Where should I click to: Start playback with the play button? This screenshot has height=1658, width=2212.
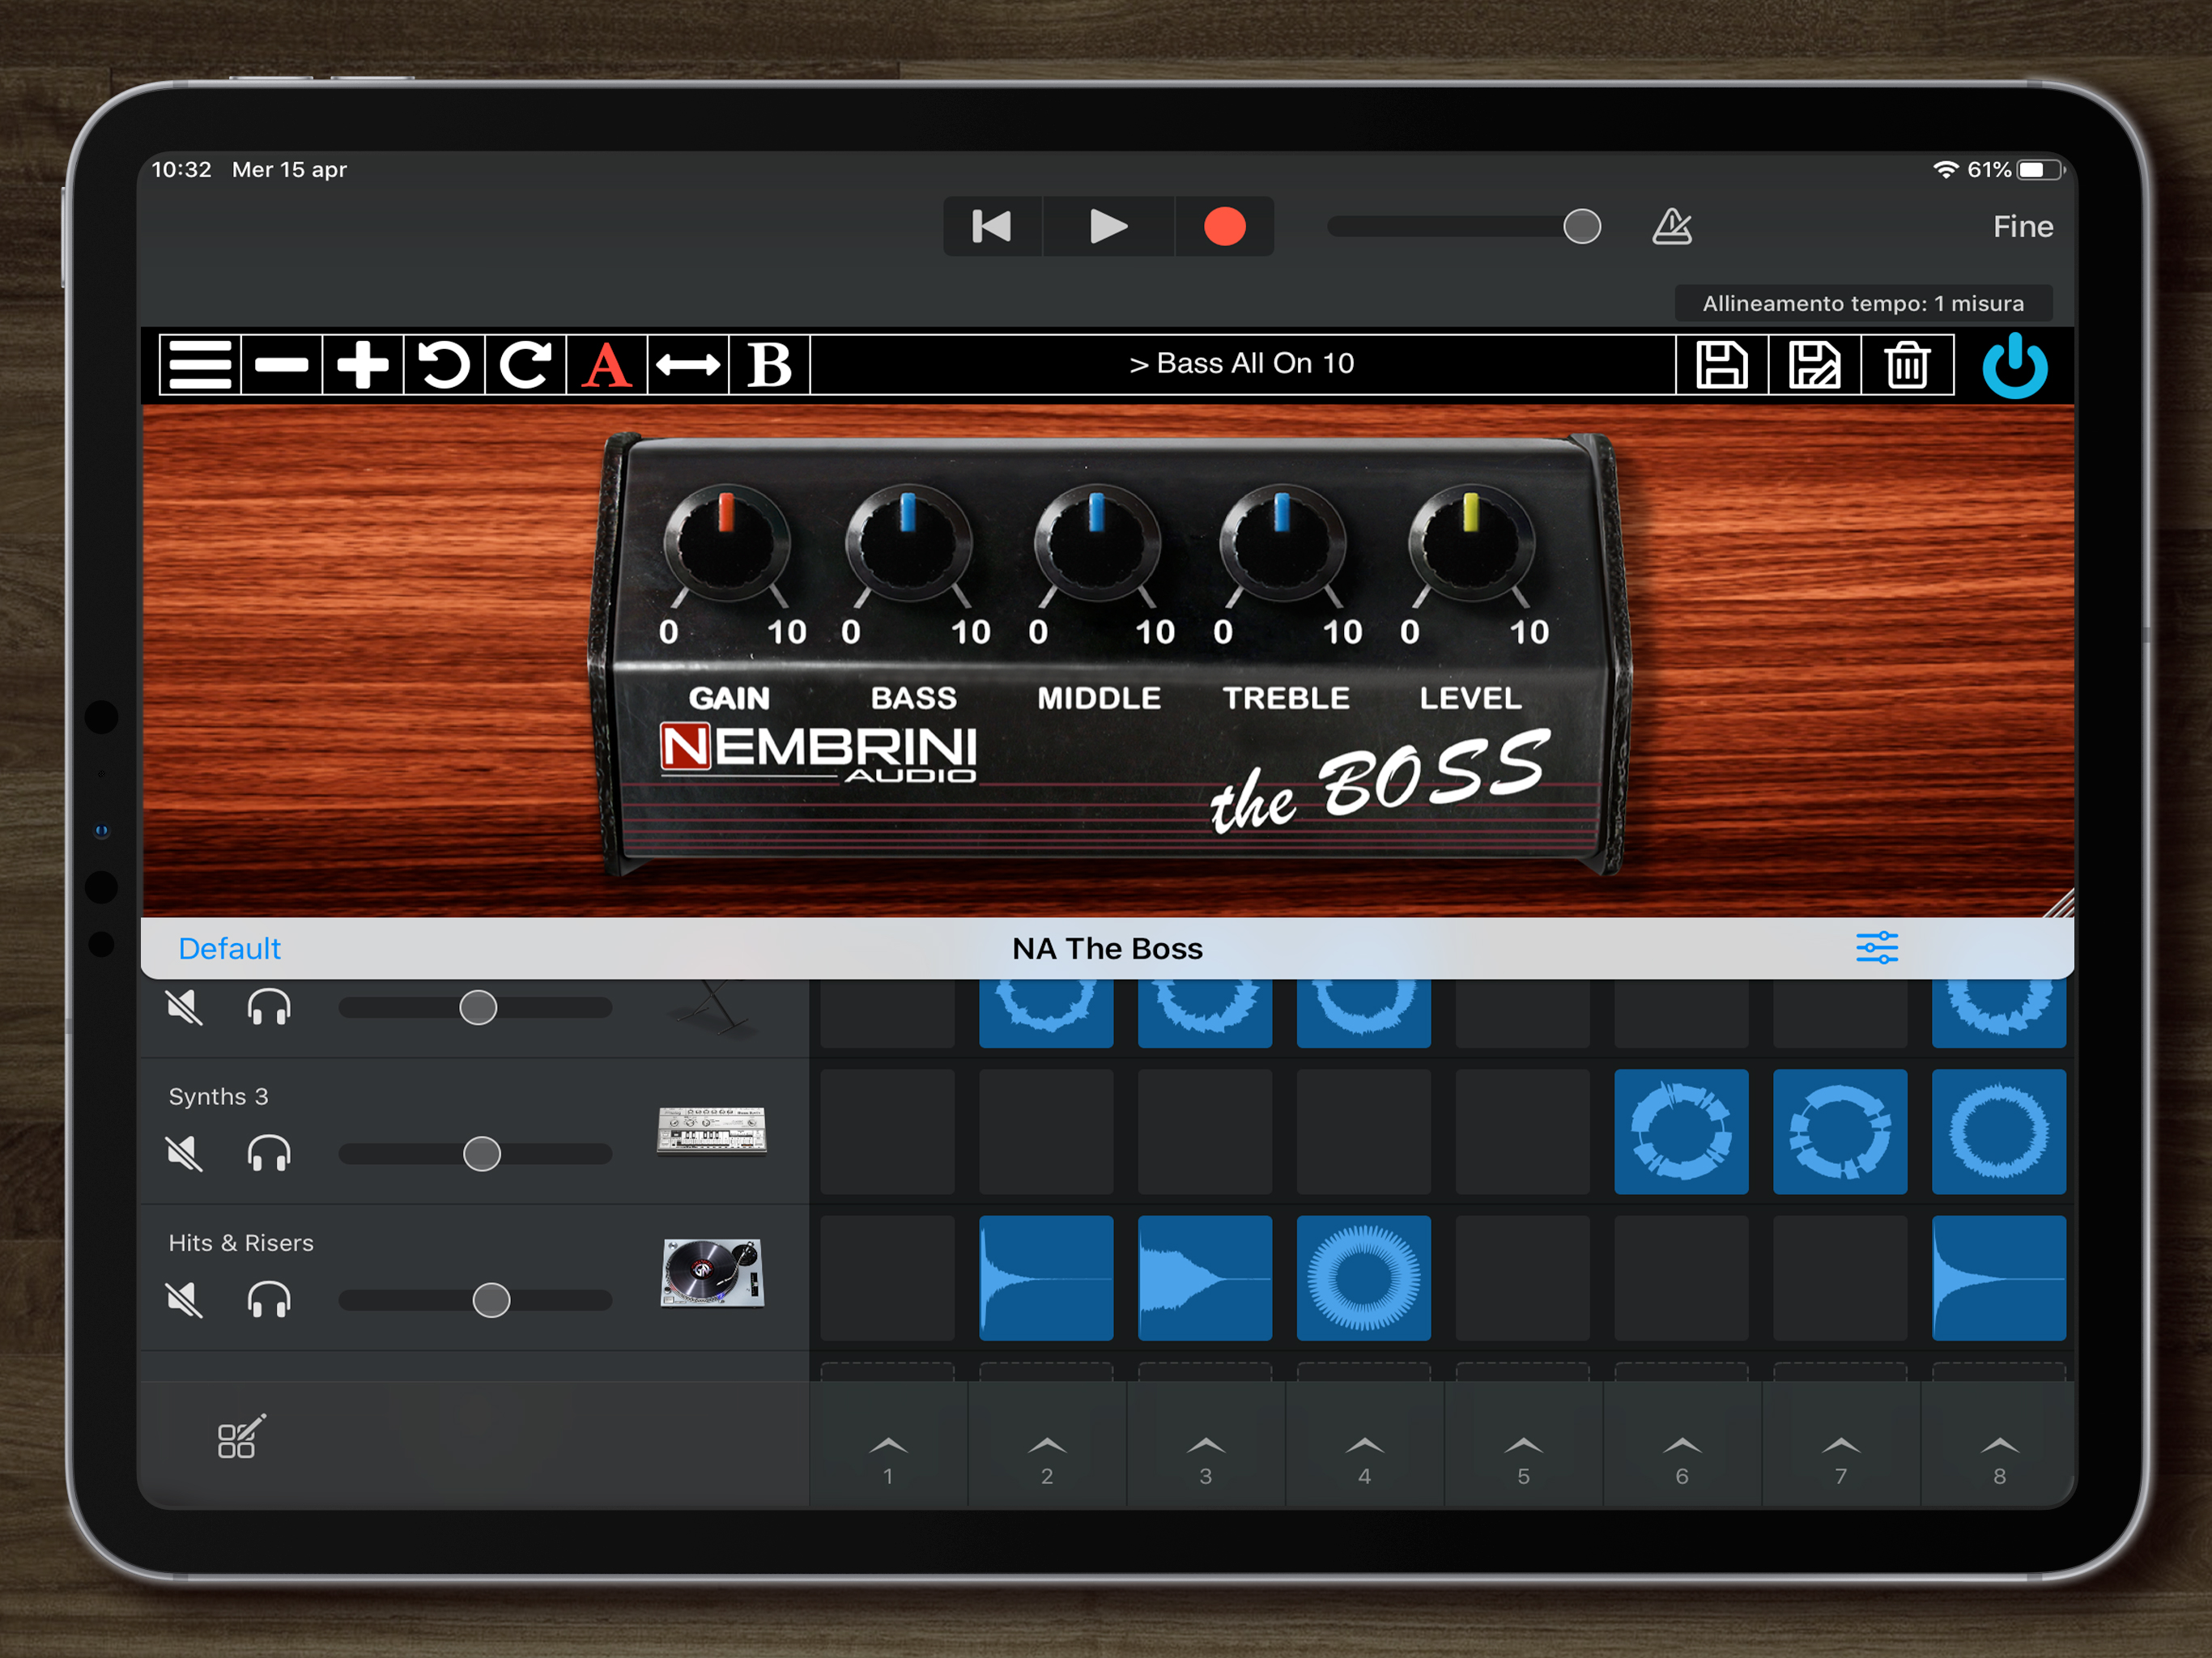tap(1108, 226)
